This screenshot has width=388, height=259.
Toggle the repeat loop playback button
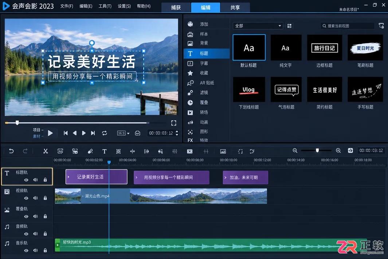[105, 133]
